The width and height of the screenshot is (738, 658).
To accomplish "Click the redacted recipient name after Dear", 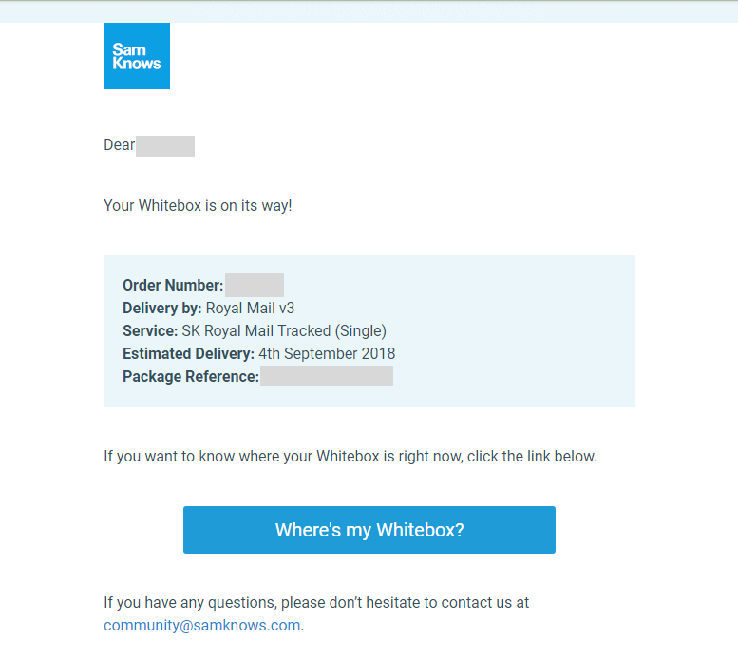I will (165, 146).
